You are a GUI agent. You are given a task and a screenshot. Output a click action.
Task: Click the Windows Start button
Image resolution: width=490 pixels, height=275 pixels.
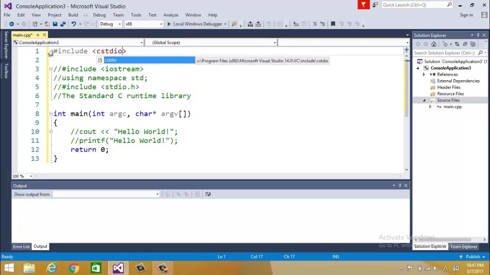click(8, 268)
